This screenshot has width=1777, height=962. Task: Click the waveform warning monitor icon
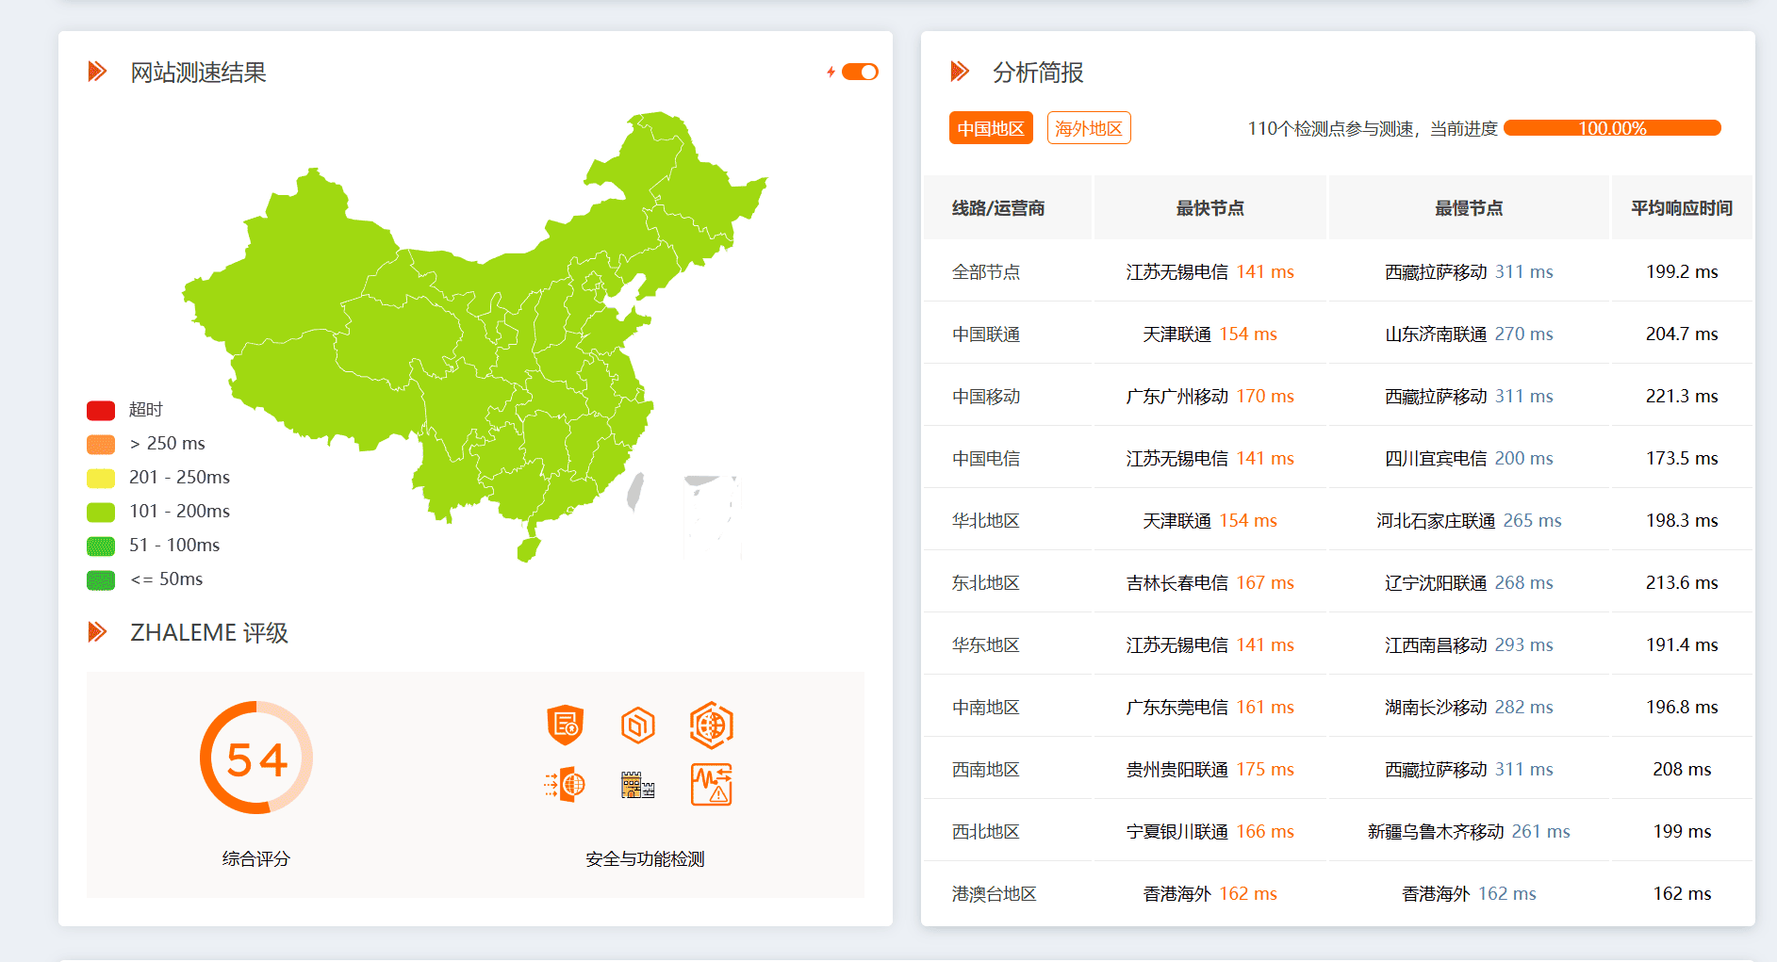click(x=711, y=784)
